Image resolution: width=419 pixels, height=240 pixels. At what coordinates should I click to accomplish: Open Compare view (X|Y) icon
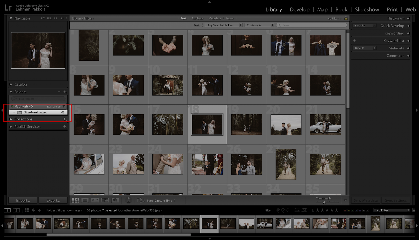tap(95, 200)
